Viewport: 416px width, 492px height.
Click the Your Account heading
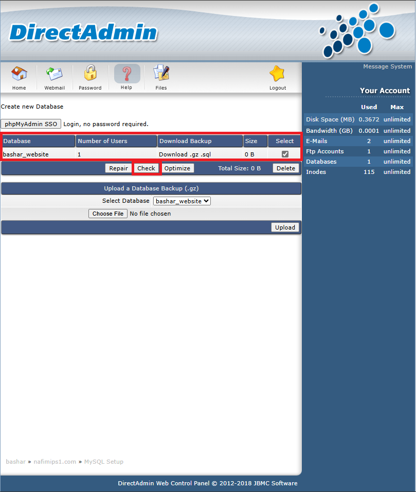click(385, 91)
